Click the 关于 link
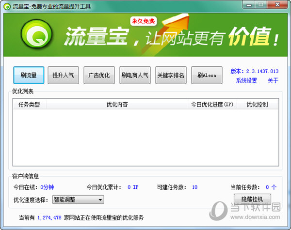The height and width of the screenshot is (230, 291). (x=273, y=80)
